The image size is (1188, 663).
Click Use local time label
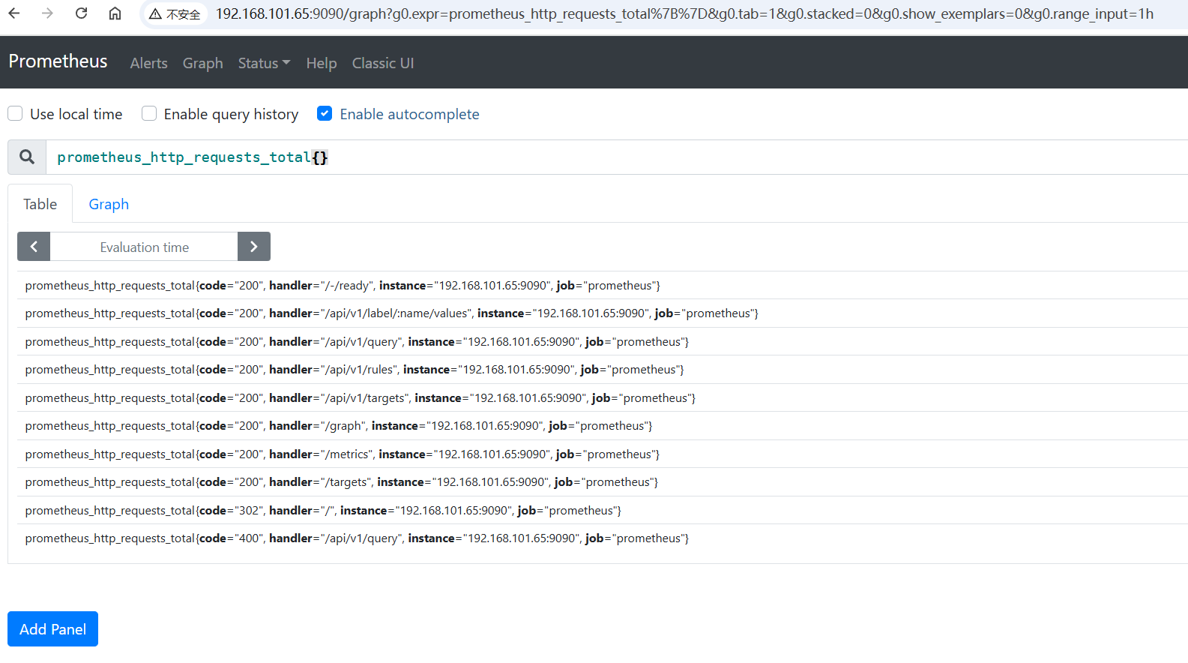(76, 114)
